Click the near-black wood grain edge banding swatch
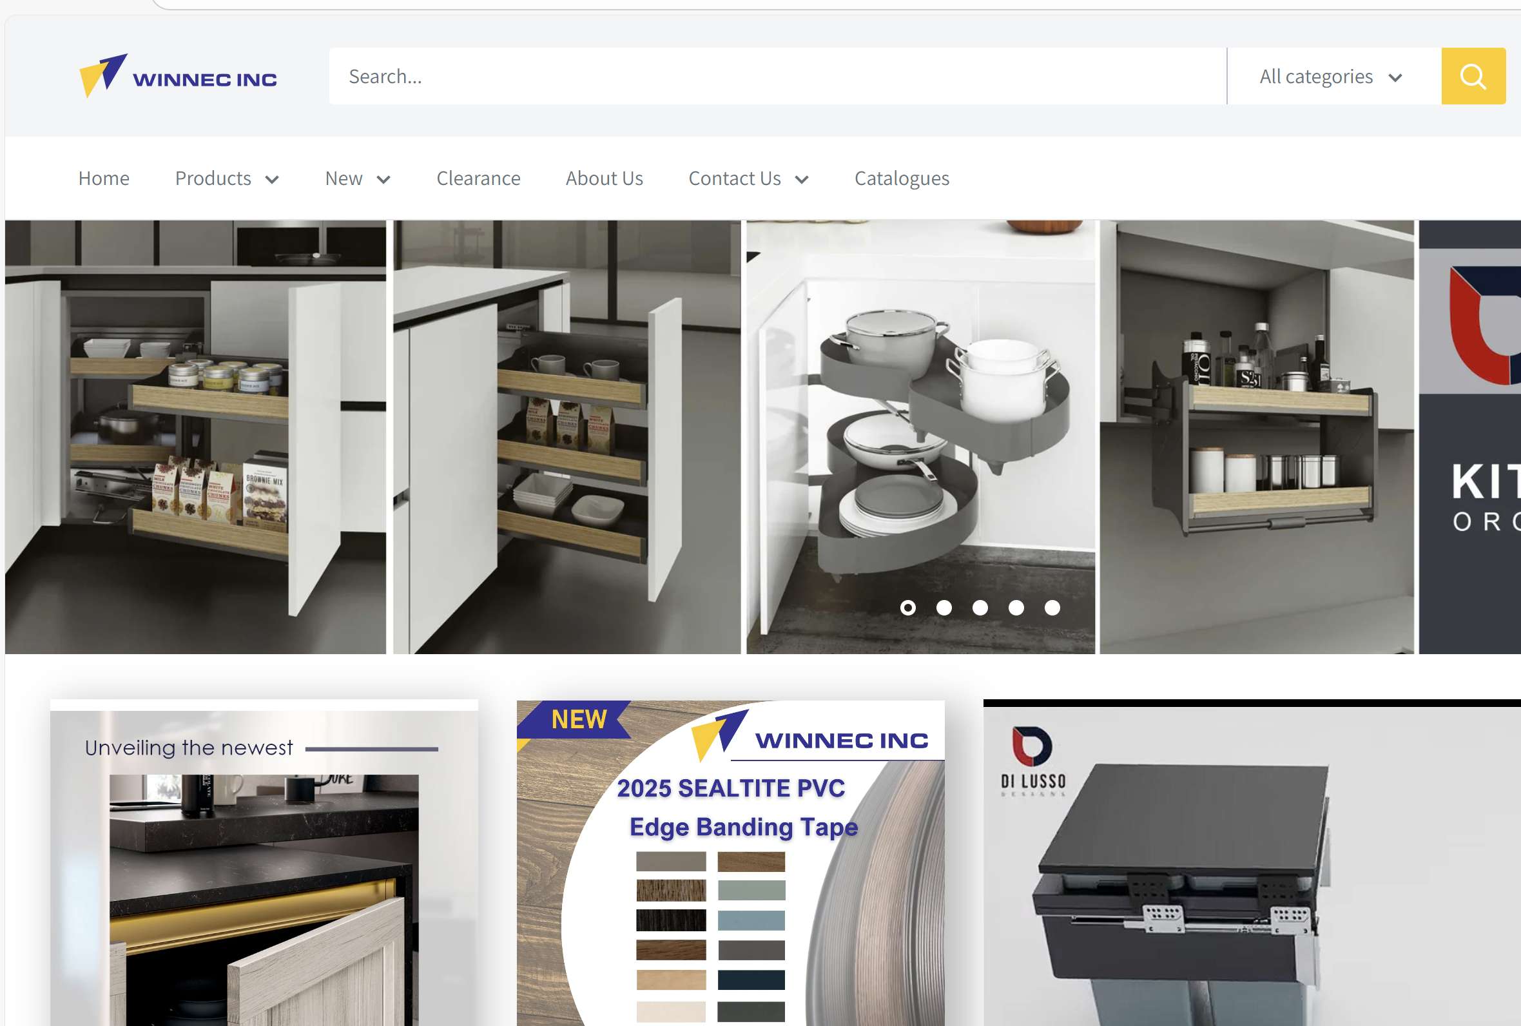The image size is (1521, 1026). (x=670, y=920)
